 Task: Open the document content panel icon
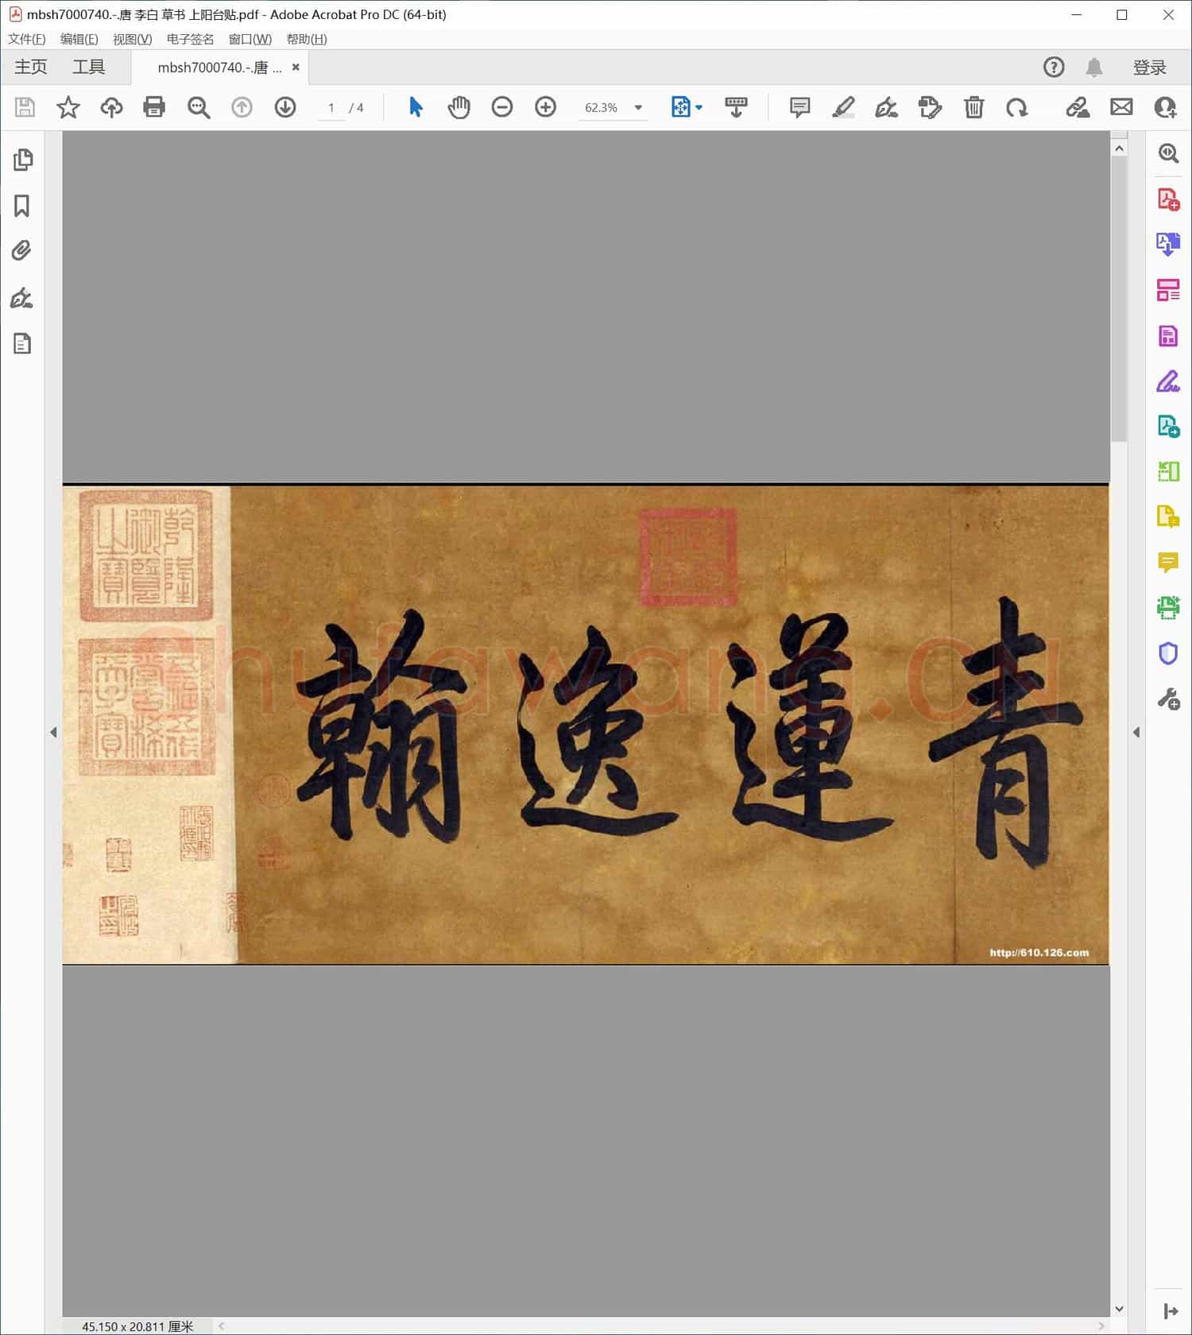(x=22, y=343)
